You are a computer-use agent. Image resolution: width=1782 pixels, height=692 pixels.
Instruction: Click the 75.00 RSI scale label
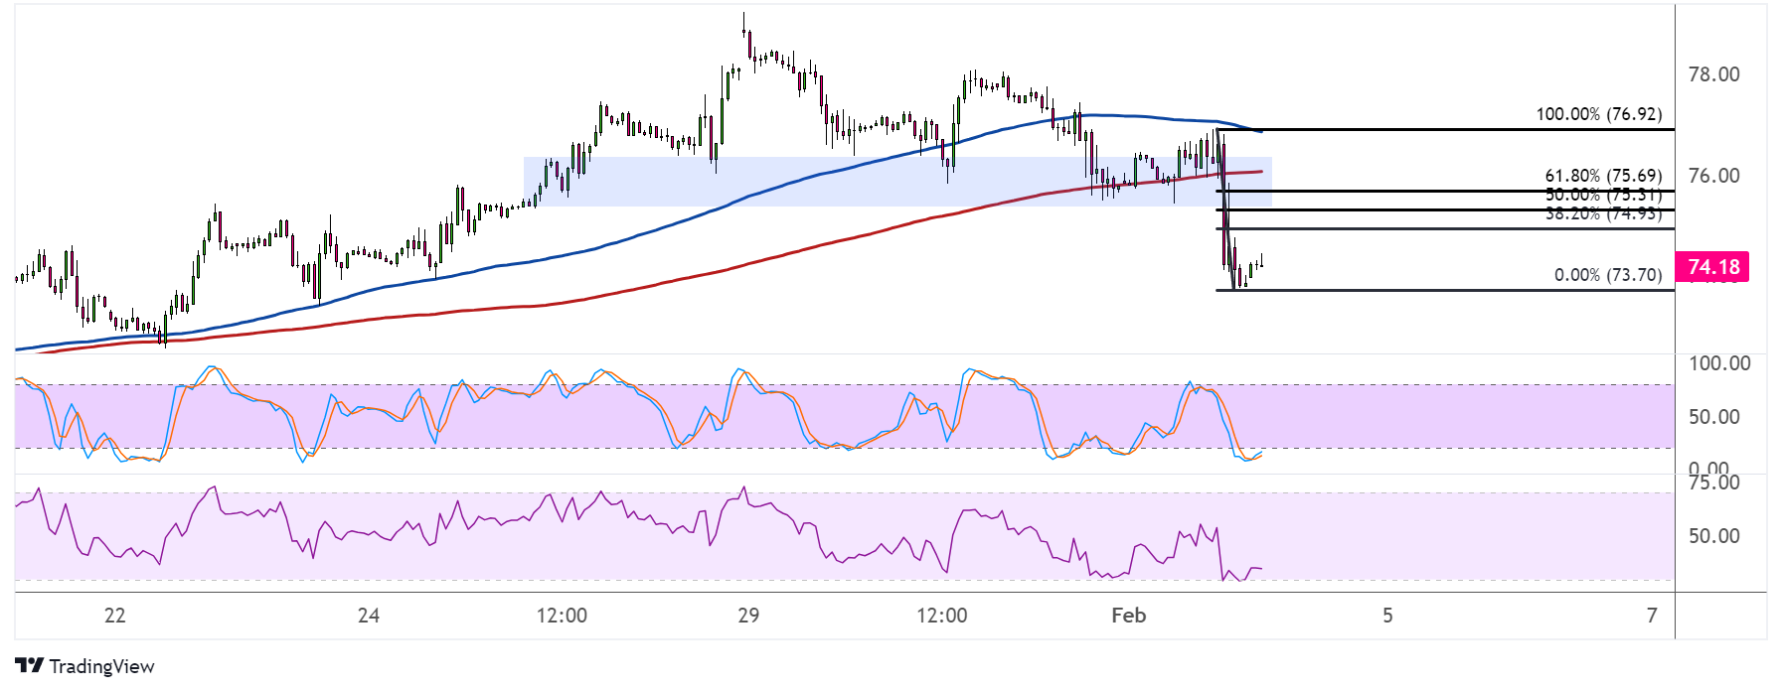pos(1713,483)
